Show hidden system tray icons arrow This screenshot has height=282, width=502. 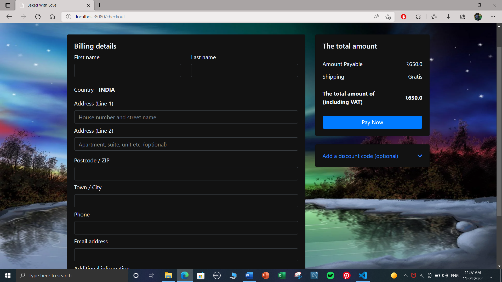[x=406, y=275]
